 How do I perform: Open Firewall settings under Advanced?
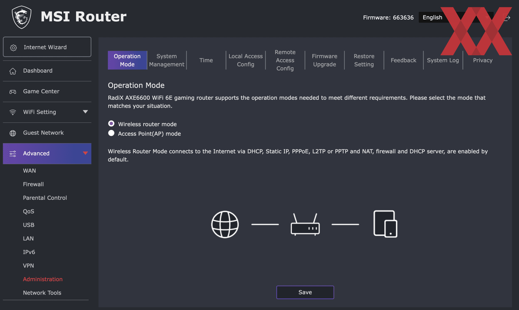[x=33, y=184]
